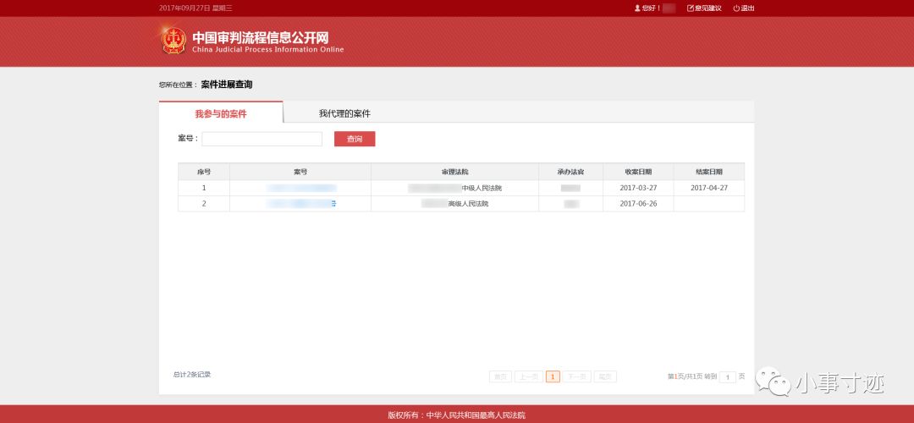Open the 我代理的案件 tab

344,113
